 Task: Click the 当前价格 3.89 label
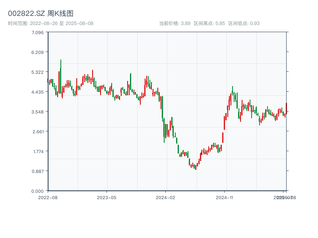coord(175,23)
